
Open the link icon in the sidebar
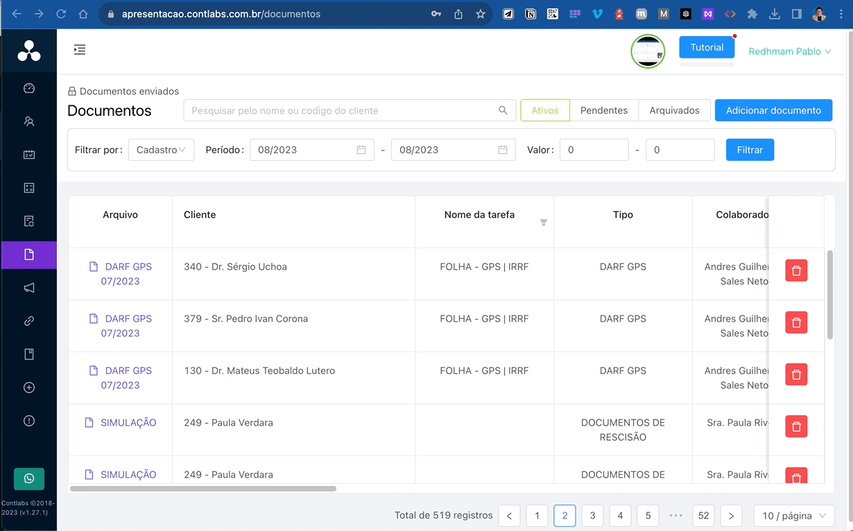tap(28, 321)
